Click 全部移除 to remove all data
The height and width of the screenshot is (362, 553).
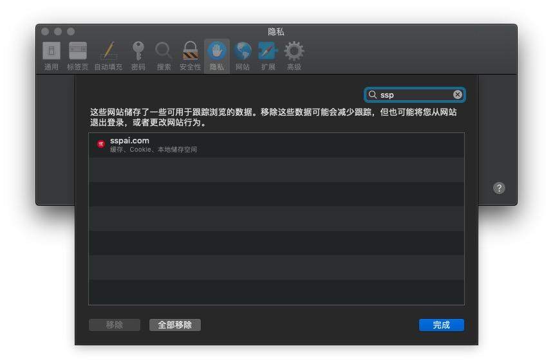(x=175, y=325)
